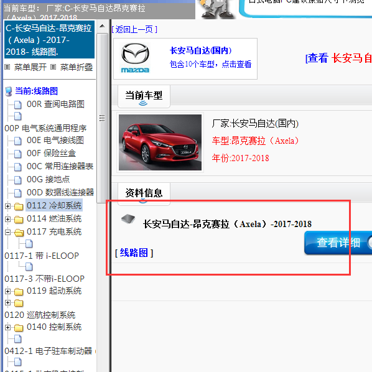The height and width of the screenshot is (372, 372).
Task: Expand the 0119 起动系统 node
Action: pyautogui.click(x=7, y=291)
